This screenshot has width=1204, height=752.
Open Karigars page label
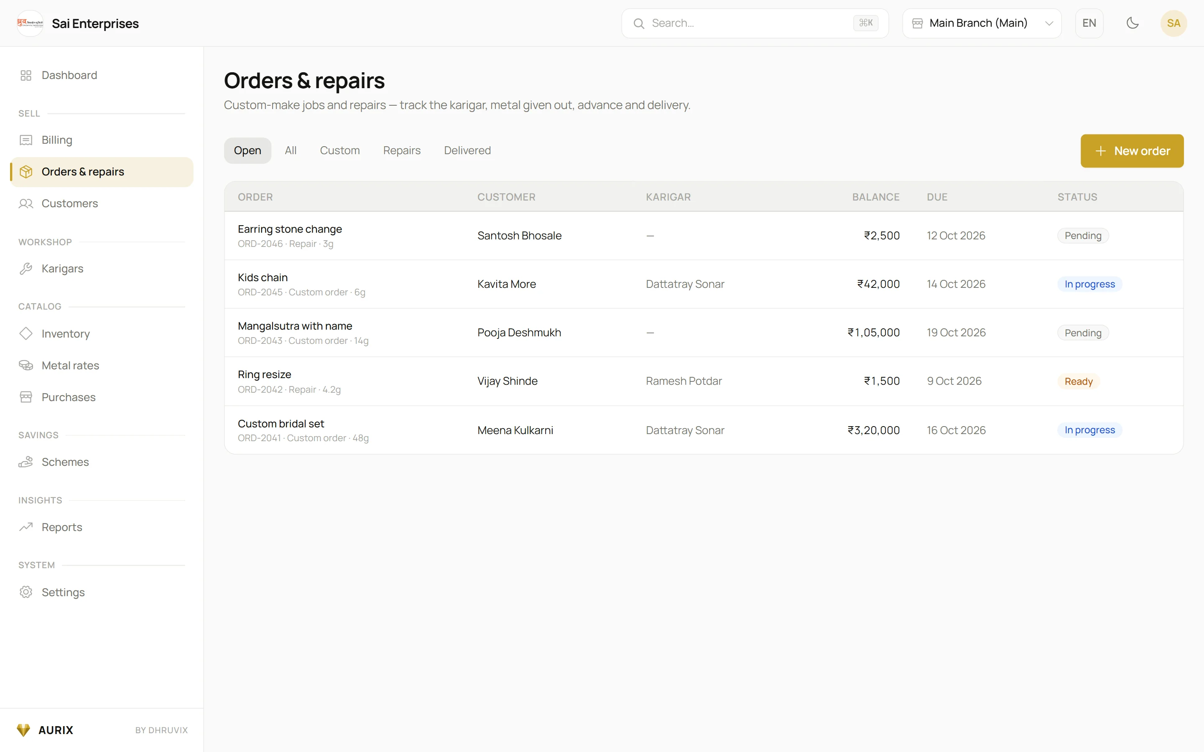[x=62, y=269]
